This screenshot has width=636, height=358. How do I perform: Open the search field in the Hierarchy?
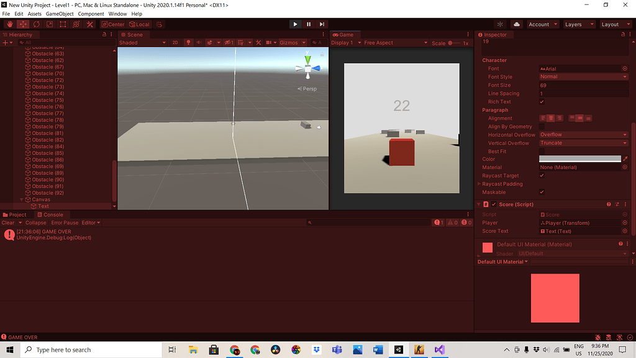pyautogui.click(x=68, y=42)
